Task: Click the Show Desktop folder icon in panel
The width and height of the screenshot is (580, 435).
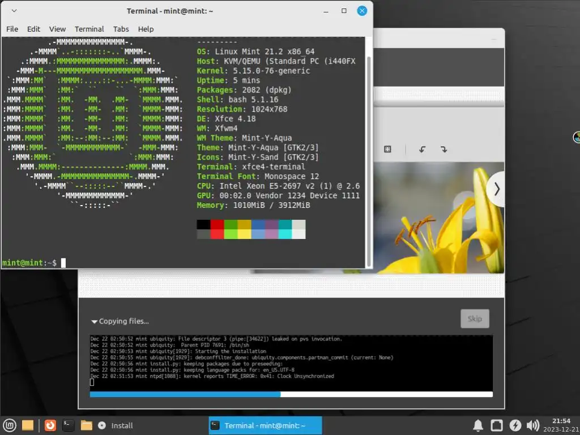Action: (28, 425)
